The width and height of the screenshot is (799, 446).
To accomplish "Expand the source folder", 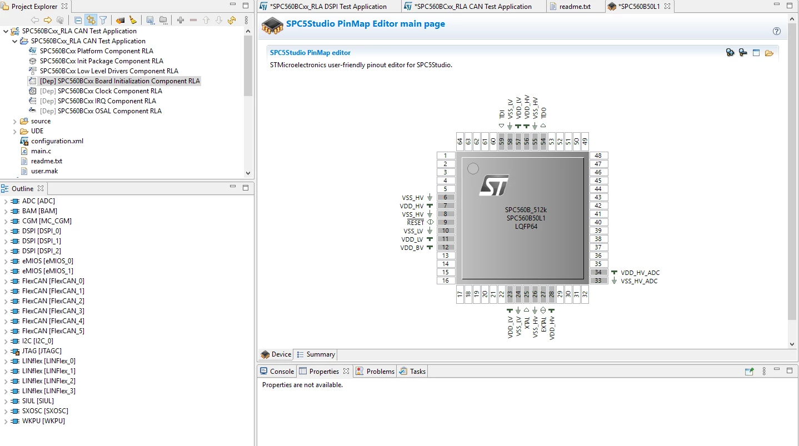I will pyautogui.click(x=15, y=121).
